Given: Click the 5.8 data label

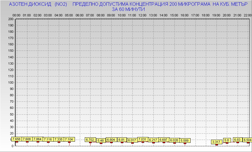Looking at the screenshot, I should point(227,141).
